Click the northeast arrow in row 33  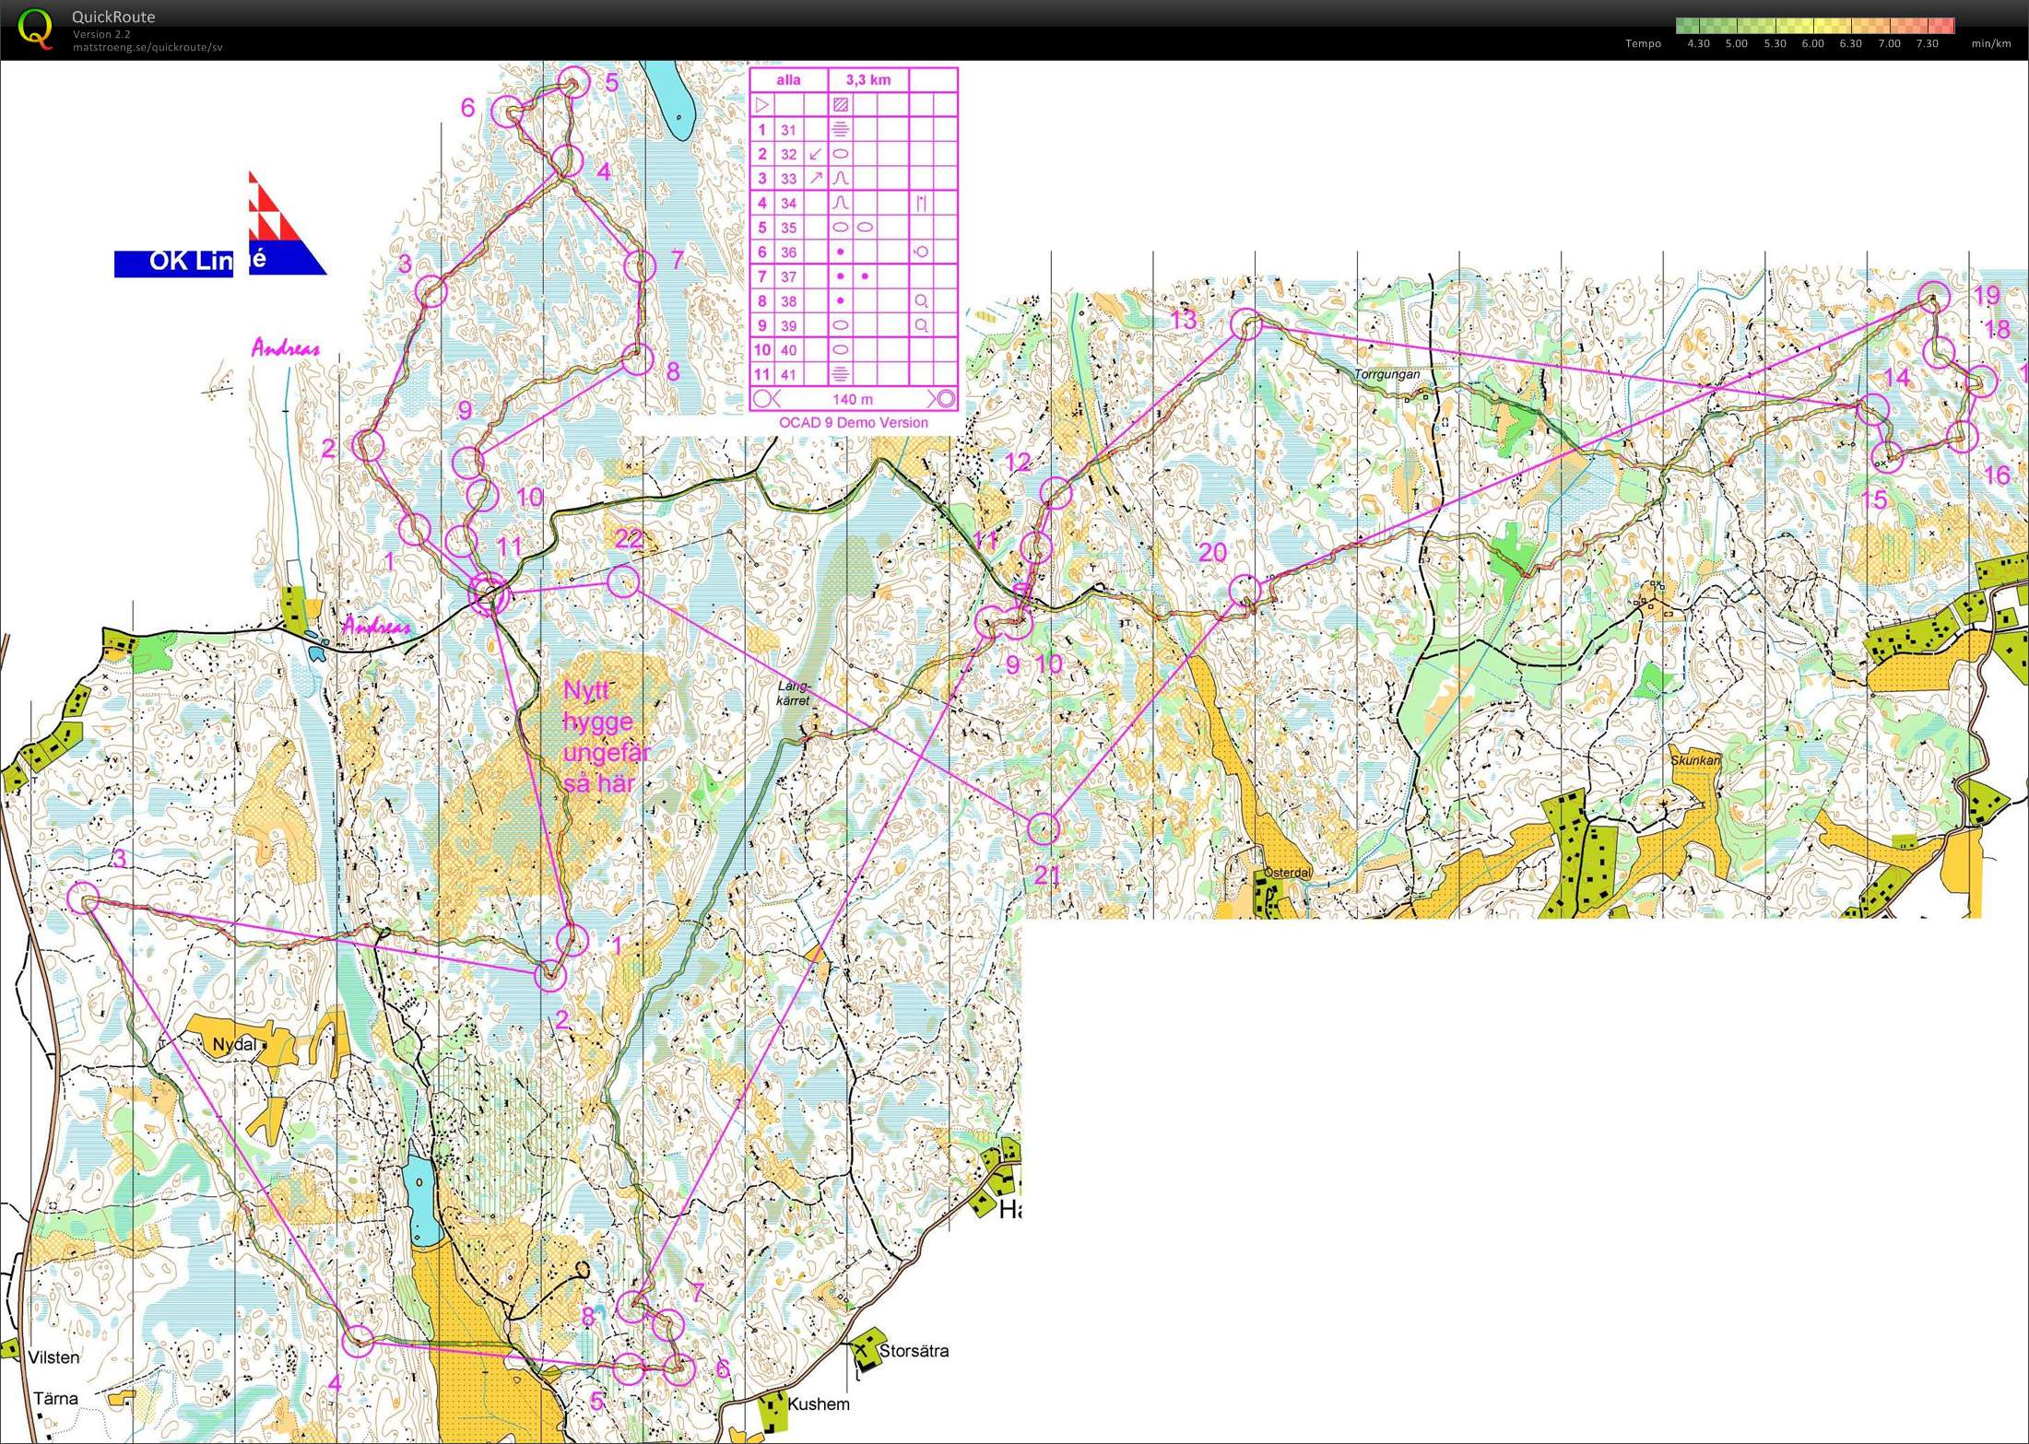(816, 178)
